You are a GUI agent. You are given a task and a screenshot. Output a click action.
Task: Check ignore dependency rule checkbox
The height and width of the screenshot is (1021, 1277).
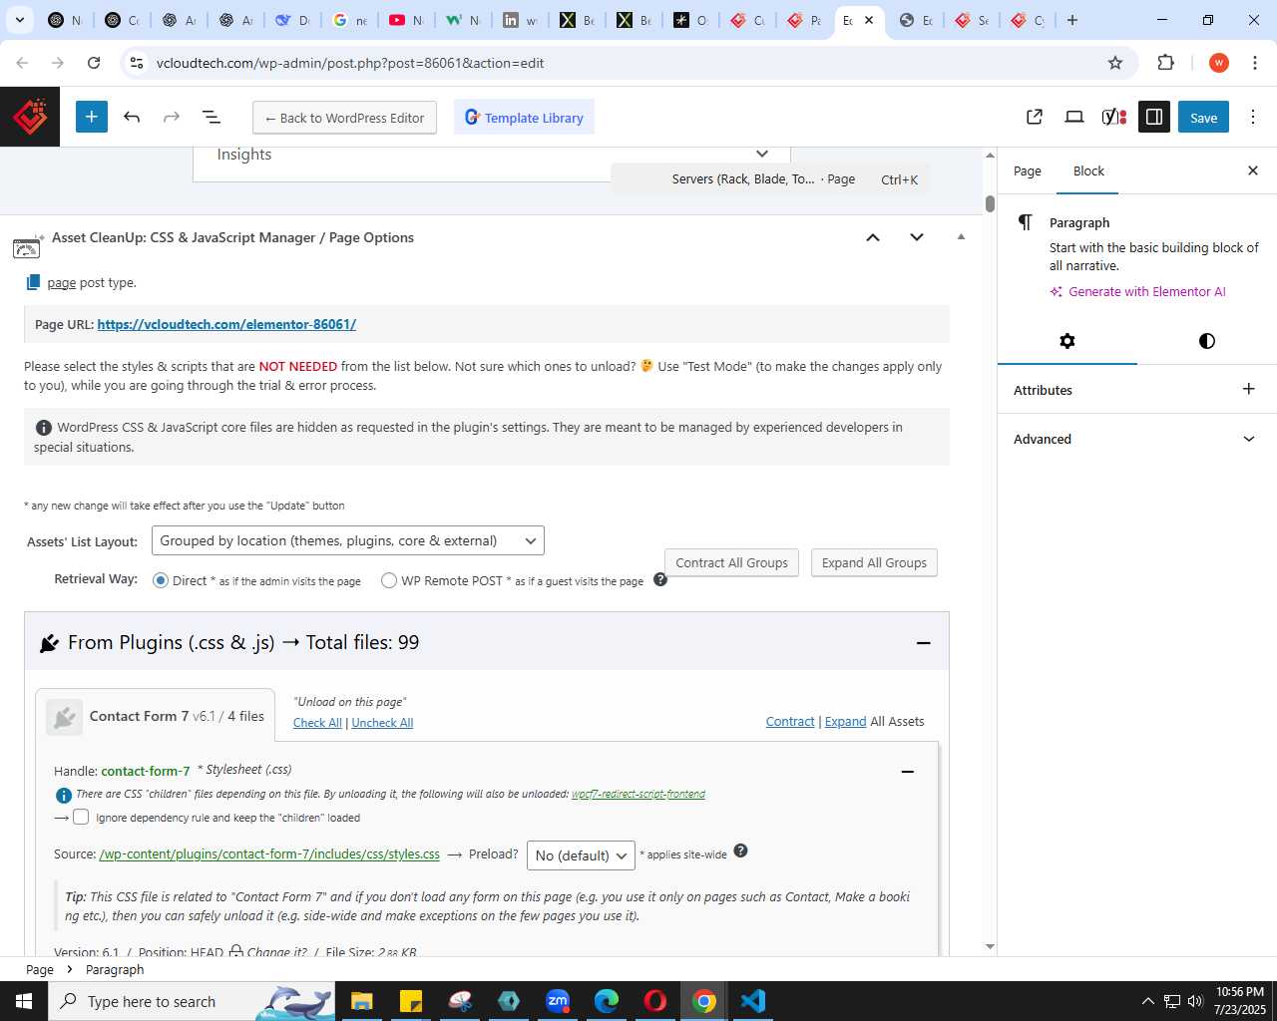[x=81, y=817]
